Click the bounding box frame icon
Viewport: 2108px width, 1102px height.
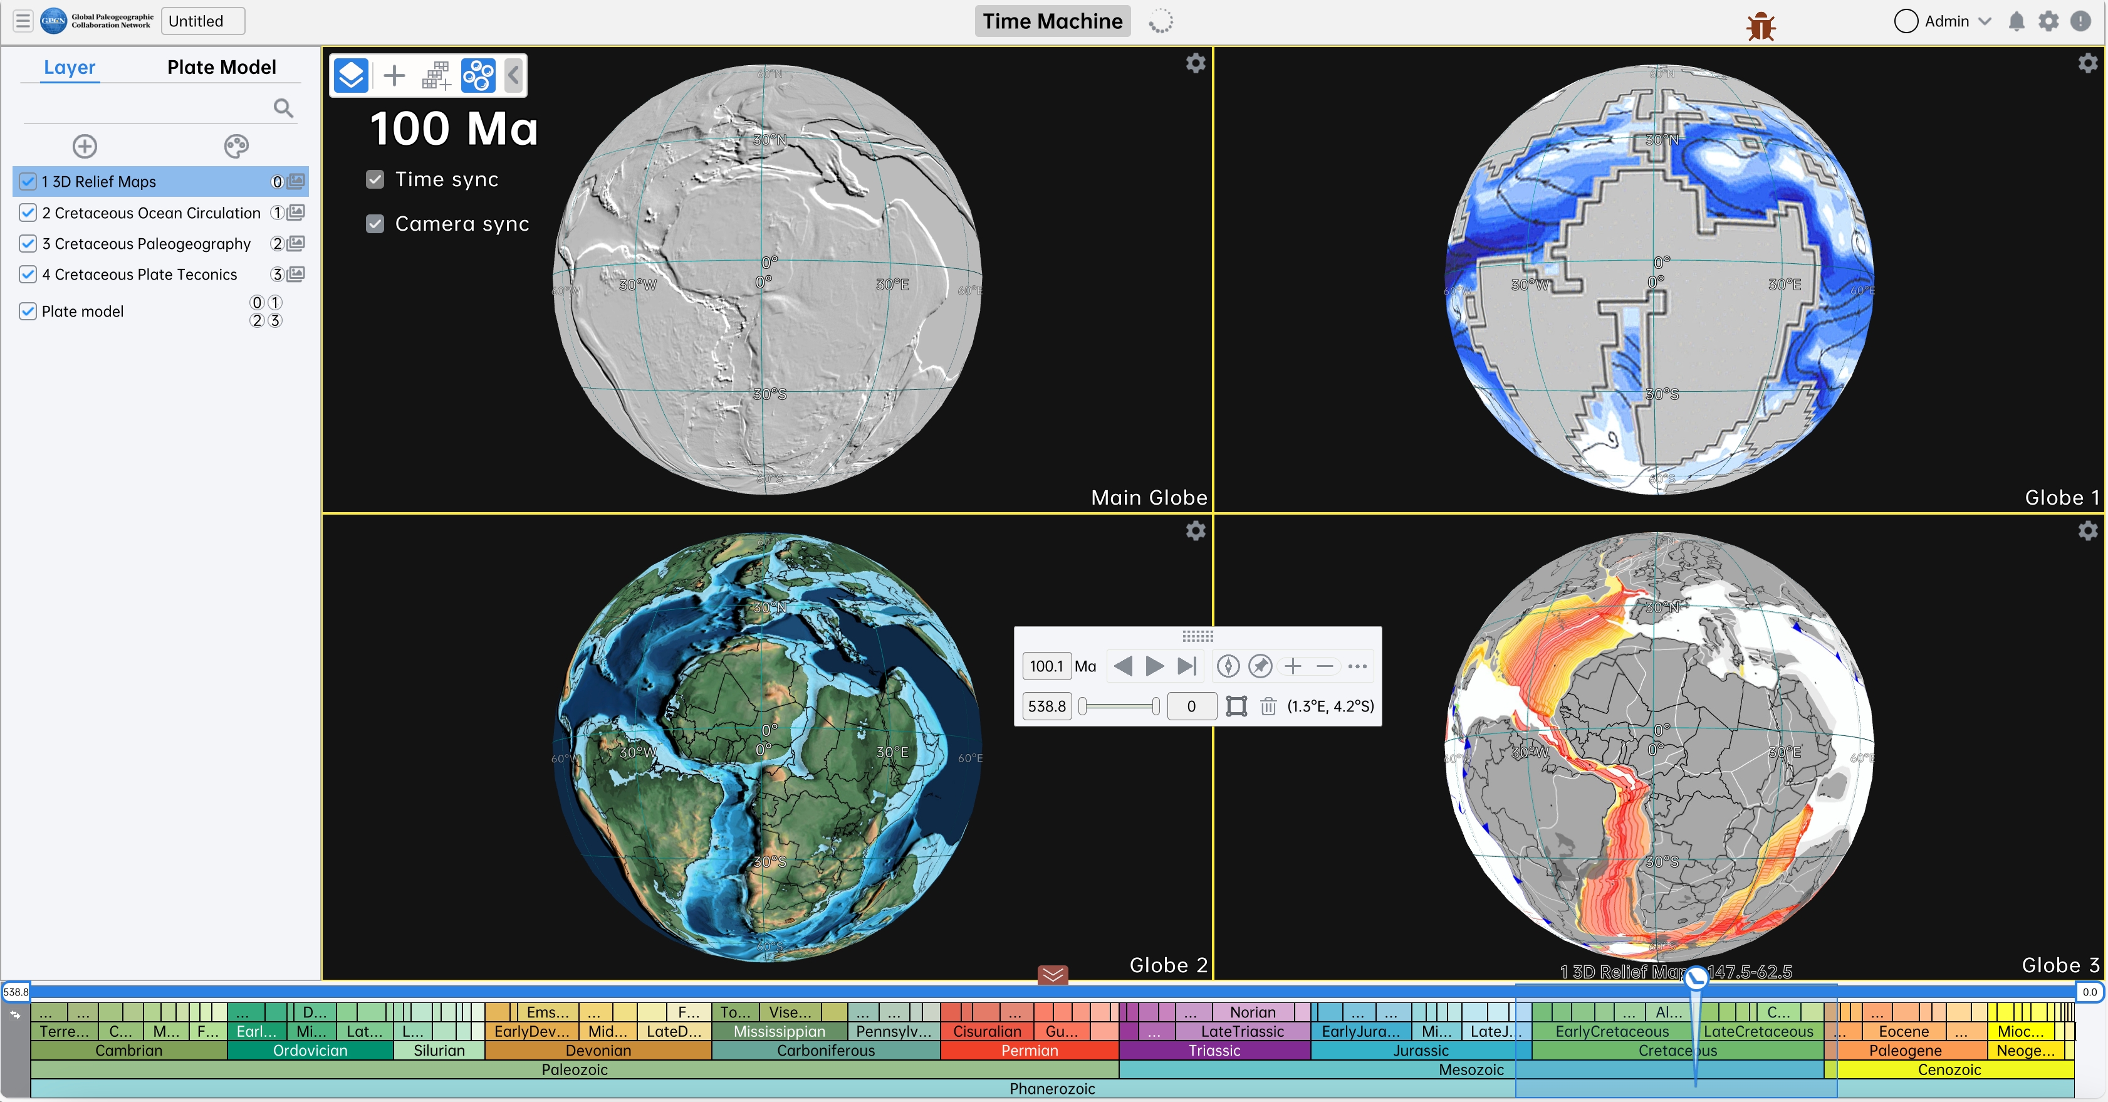[x=1236, y=706]
